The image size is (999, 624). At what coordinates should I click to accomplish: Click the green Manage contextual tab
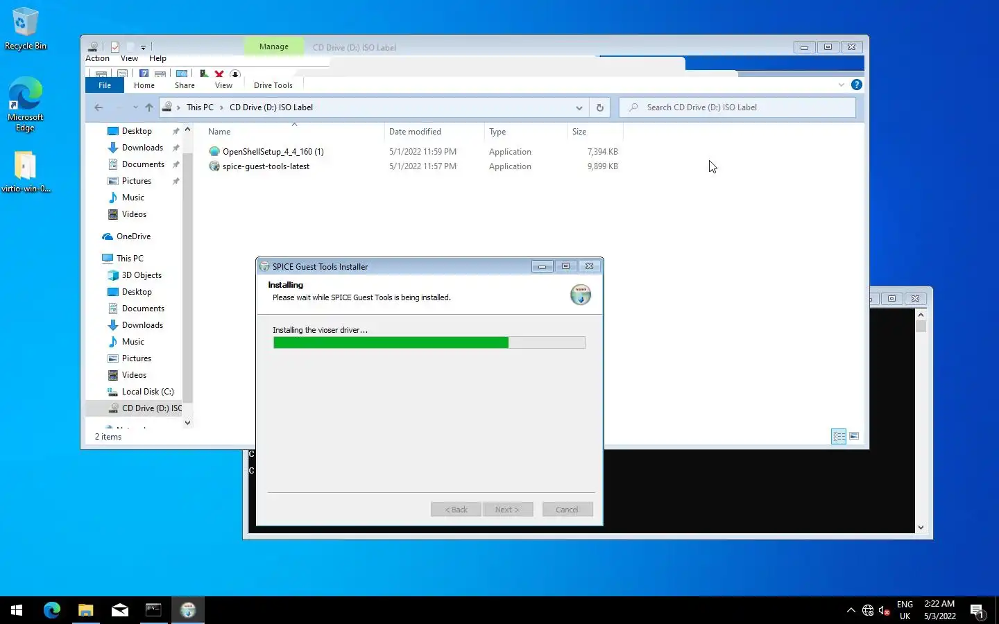tap(274, 46)
